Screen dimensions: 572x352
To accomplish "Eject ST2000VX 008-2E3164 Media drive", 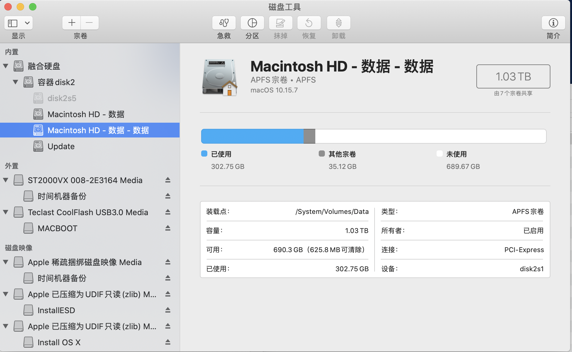I will tap(168, 180).
